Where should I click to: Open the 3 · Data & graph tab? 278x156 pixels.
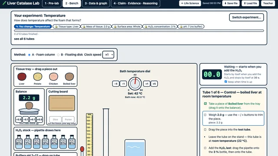pos(96,3)
